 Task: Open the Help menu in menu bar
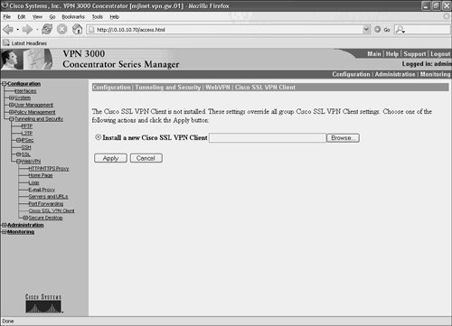115,17
